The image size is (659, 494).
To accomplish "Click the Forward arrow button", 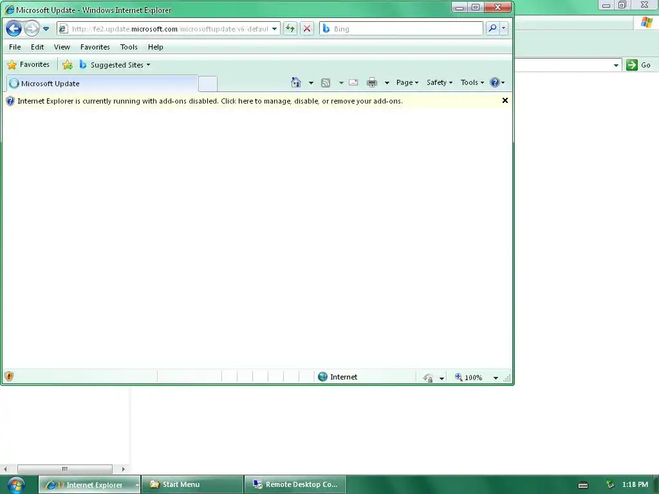I will (x=32, y=28).
